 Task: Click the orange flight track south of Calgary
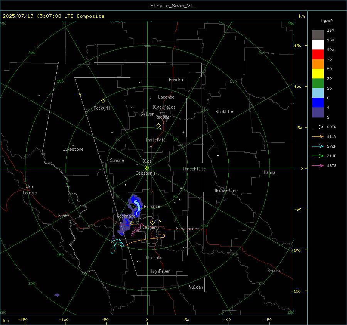pyautogui.click(x=146, y=239)
